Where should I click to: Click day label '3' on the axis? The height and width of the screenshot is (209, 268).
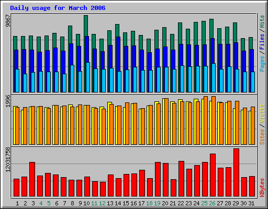33,203
